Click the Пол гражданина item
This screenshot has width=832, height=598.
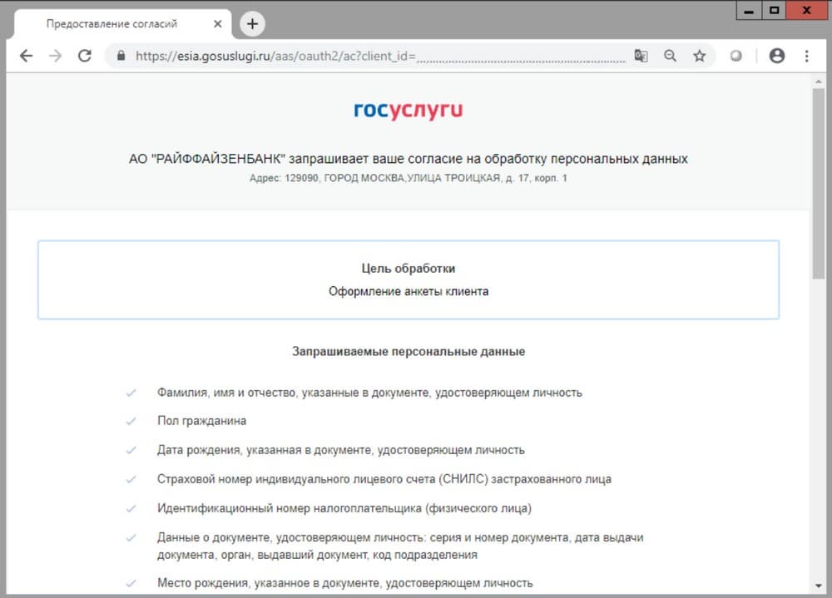201,421
